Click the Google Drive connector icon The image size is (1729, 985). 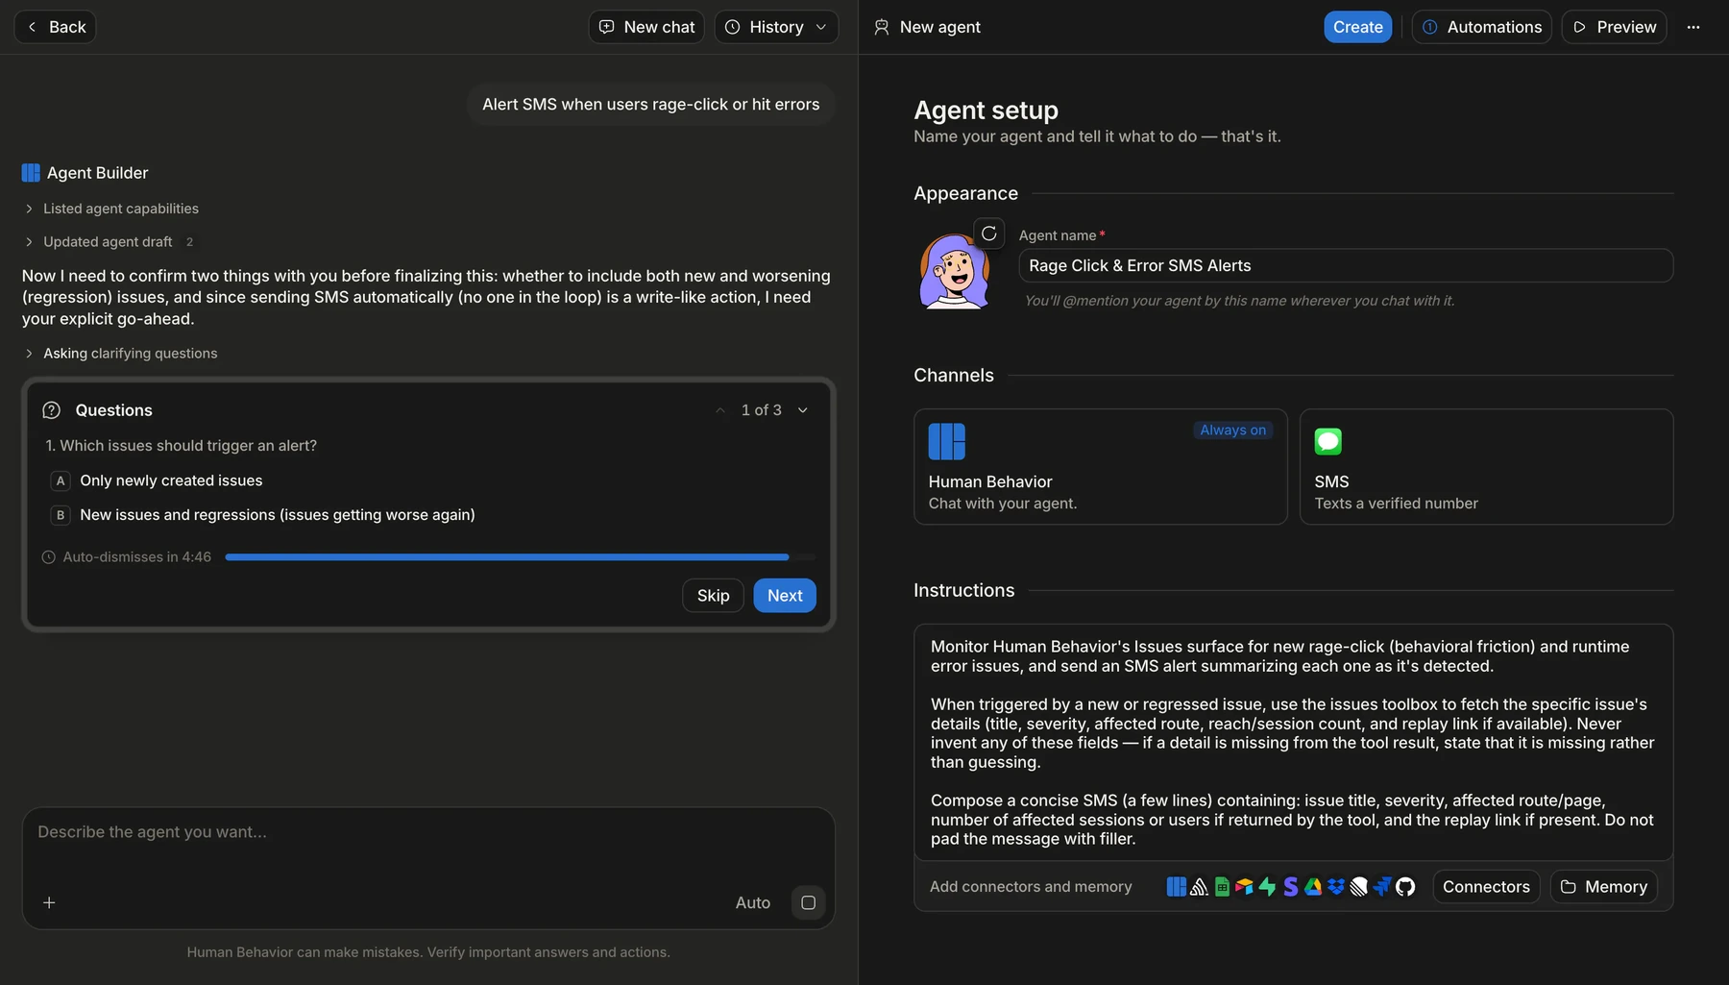pyautogui.click(x=1313, y=887)
